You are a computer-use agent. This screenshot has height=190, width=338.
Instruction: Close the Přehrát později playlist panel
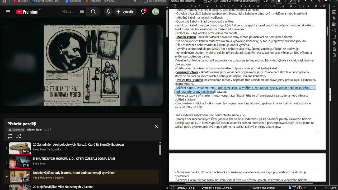156,126
